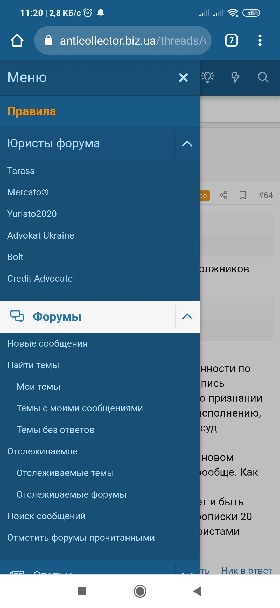
Task: Tap the Android back triangle button
Action: [198, 591]
